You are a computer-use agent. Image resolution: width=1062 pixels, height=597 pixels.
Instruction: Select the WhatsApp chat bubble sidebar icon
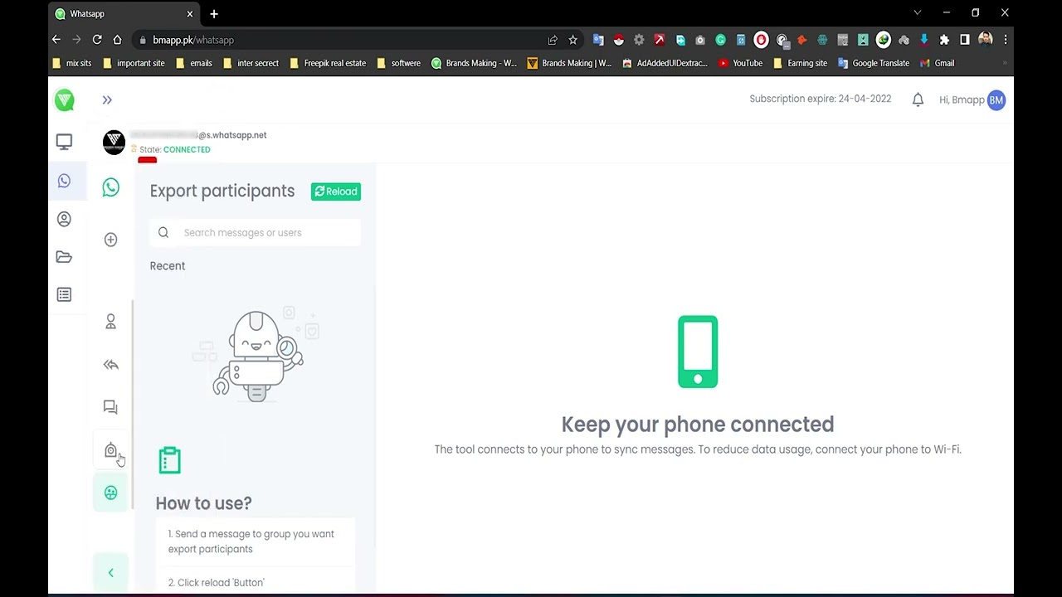click(x=64, y=181)
